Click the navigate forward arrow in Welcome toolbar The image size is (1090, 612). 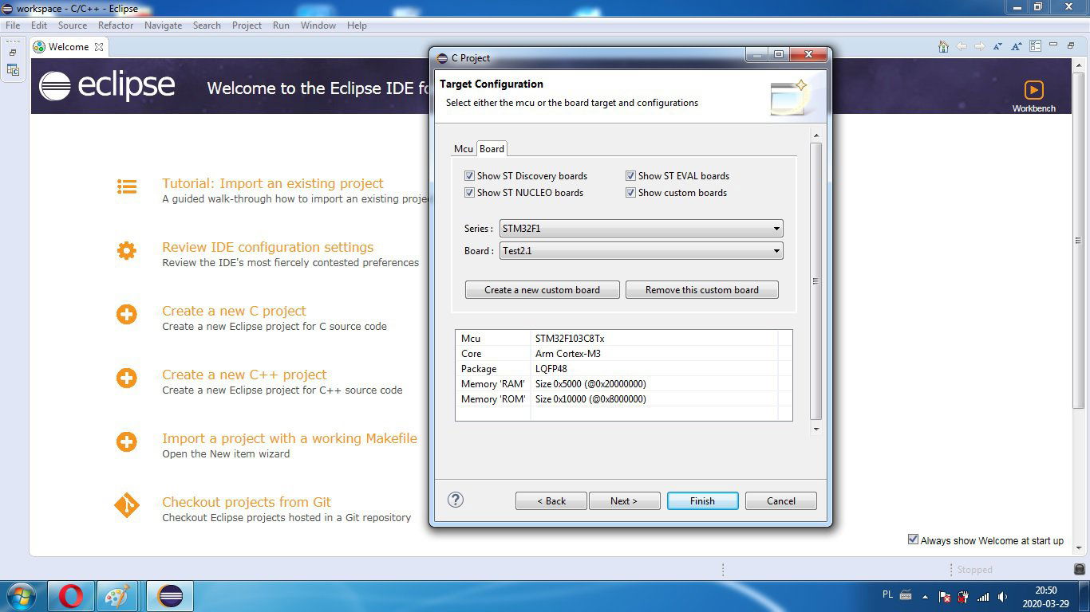(980, 47)
